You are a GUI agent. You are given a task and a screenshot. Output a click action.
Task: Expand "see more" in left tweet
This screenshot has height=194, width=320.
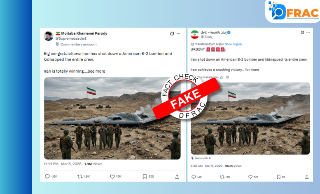tap(96, 71)
